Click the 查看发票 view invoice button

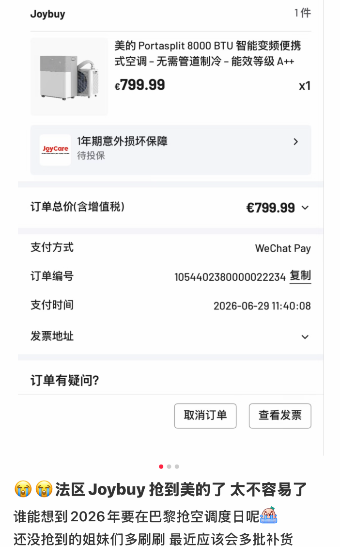tap(280, 416)
